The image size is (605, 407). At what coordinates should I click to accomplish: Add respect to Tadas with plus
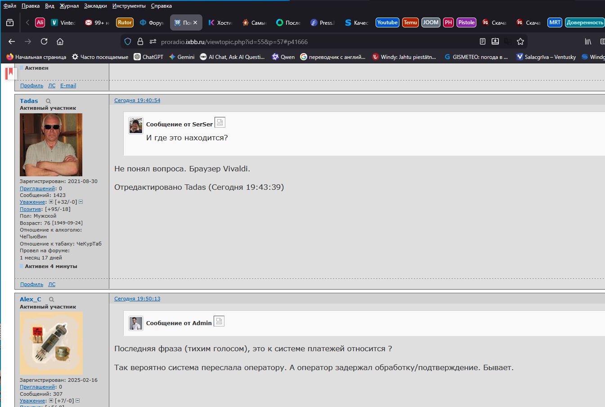click(51, 202)
